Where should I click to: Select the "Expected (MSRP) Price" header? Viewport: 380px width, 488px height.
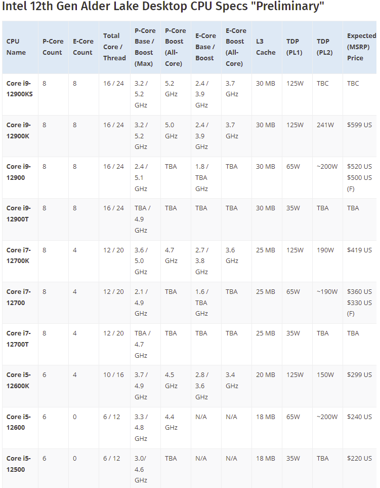coord(361,47)
